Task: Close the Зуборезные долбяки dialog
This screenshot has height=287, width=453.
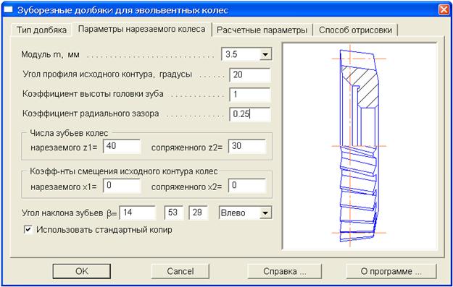Action: [x=444, y=10]
